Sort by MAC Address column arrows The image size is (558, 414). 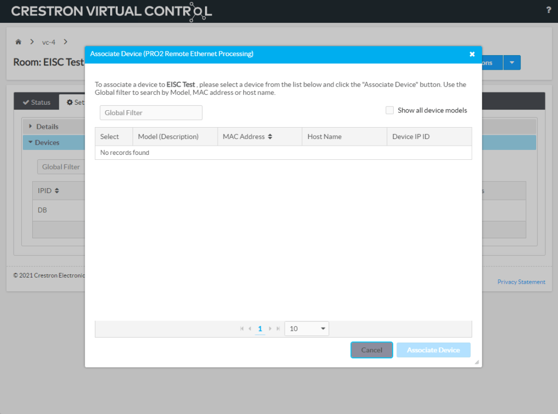pos(270,137)
